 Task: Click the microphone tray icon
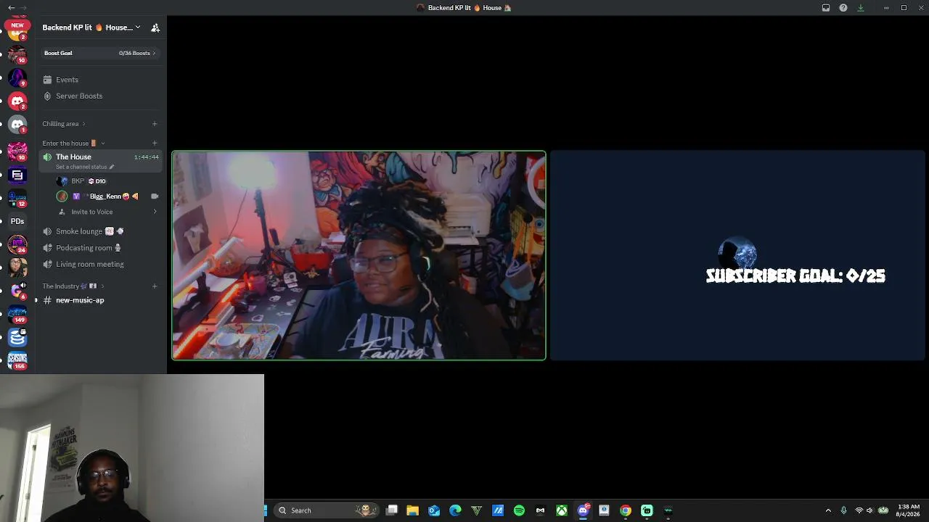[843, 510]
